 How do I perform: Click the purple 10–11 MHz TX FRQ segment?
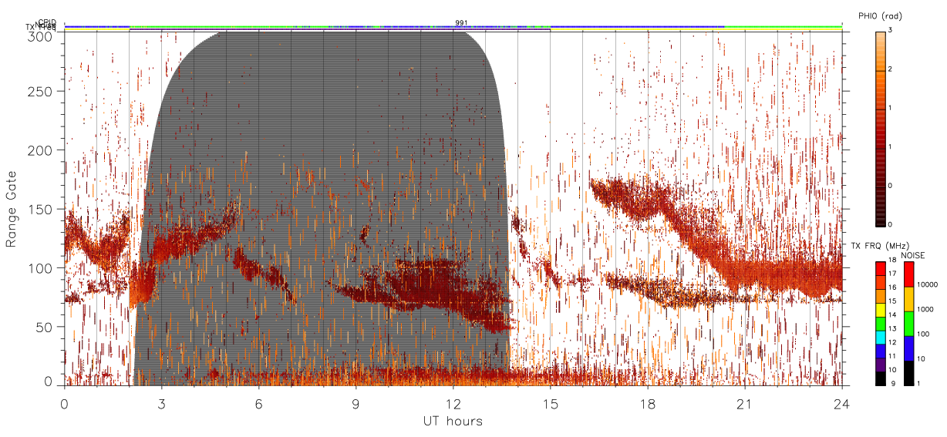tap(881, 365)
